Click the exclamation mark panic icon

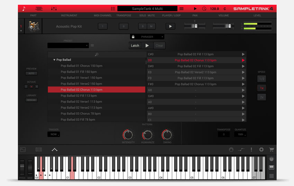[x=251, y=149]
